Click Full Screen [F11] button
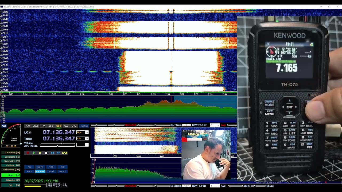This screenshot has width=342, height=192. point(11,170)
